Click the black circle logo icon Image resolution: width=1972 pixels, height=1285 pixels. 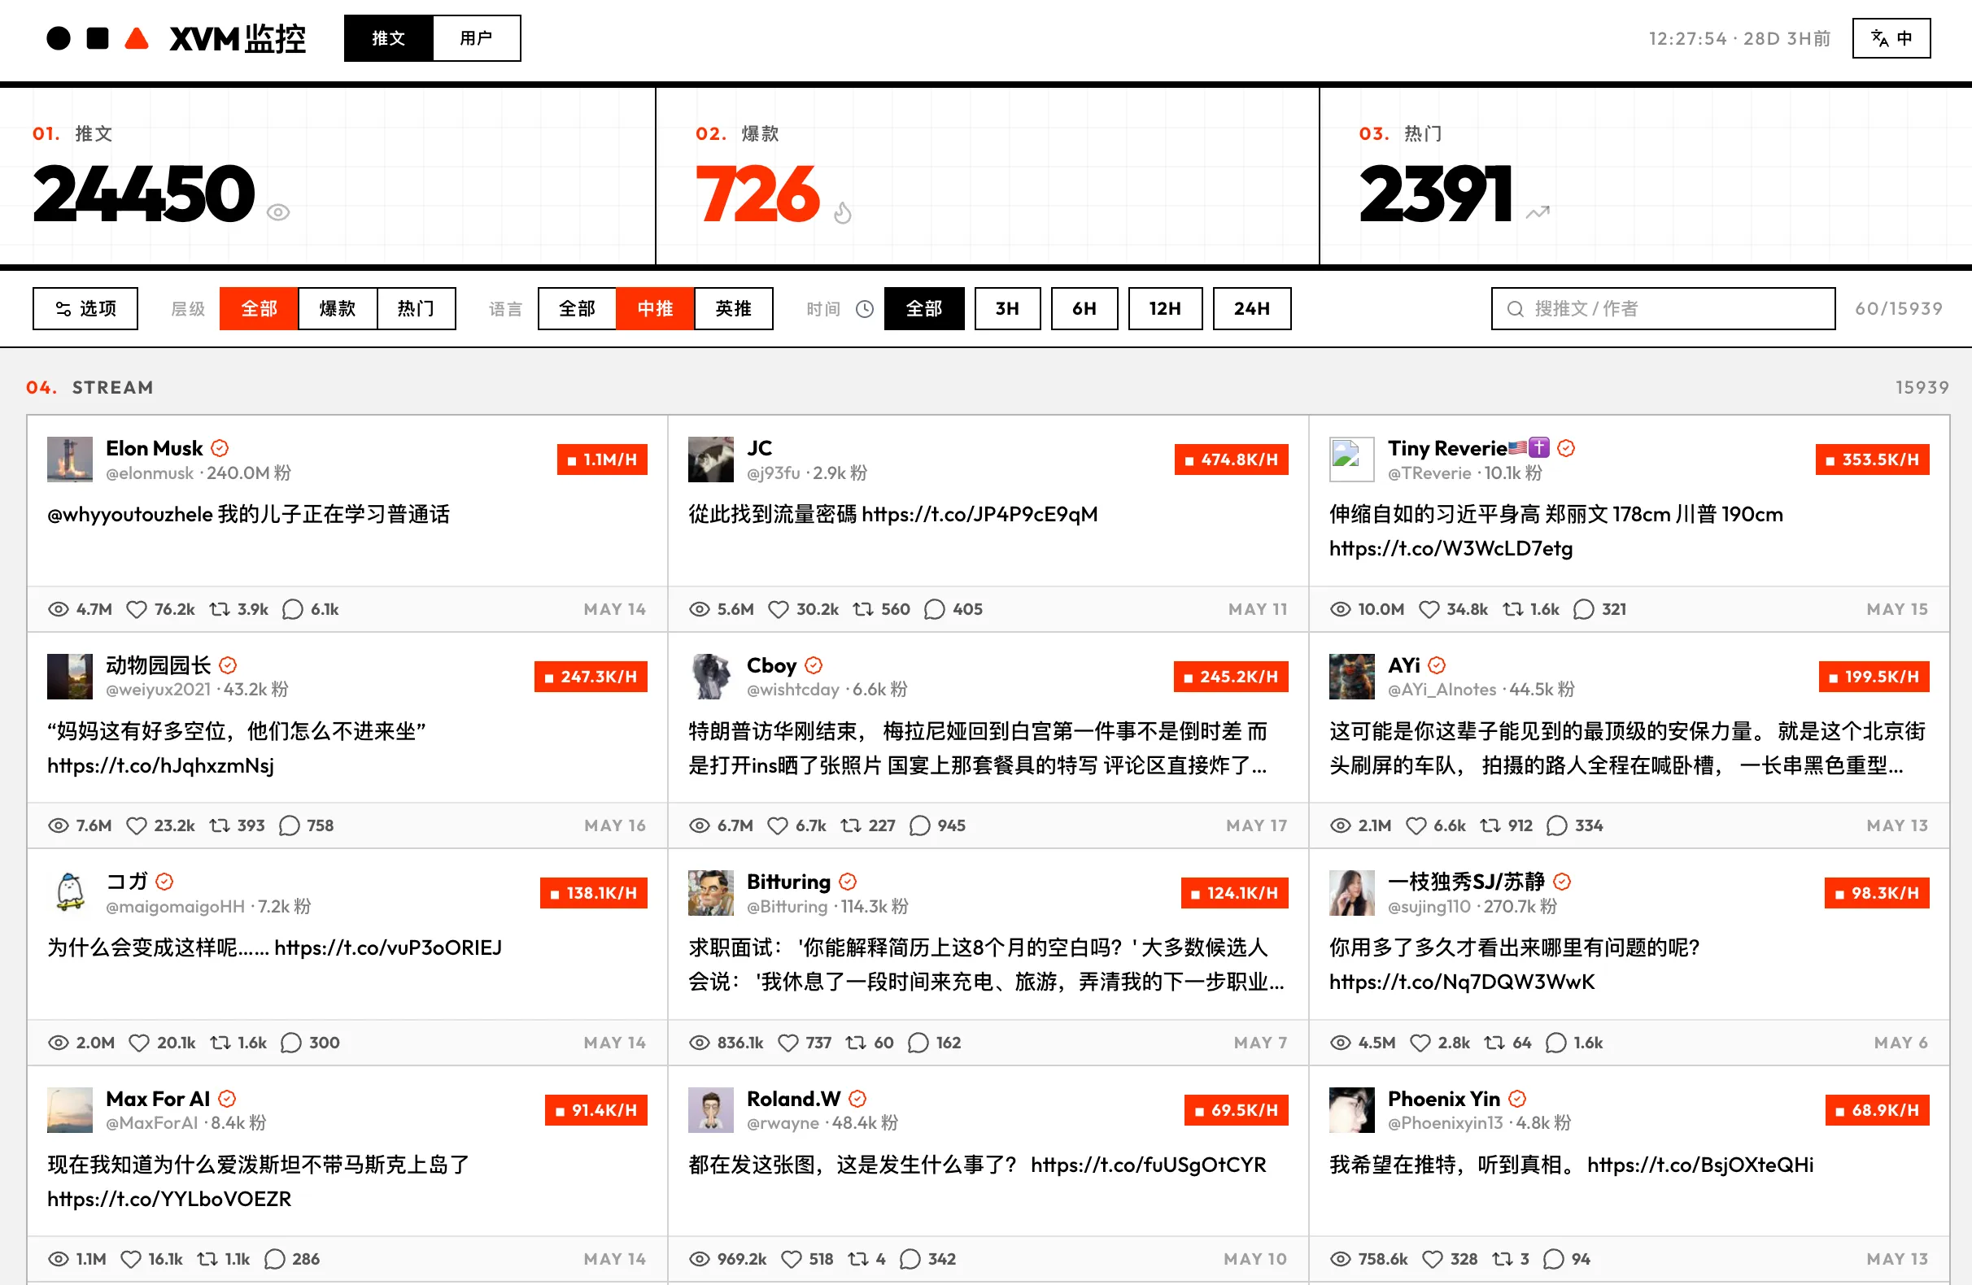coord(58,38)
